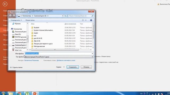Select the Съемный диск entry in tree
The width and height of the screenshot is (170, 95).
(19, 45)
